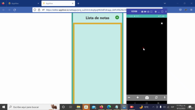The image size is (195, 110).
Task: Open the Windows Start menu
Action: click(4, 107)
